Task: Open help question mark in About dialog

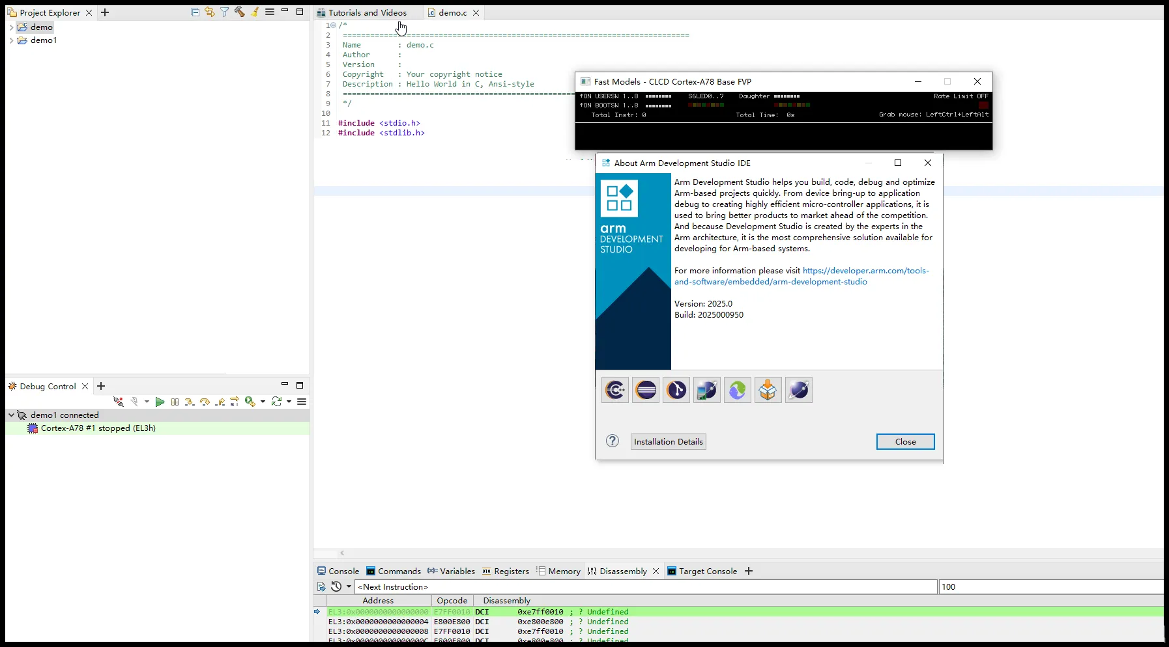Action: click(x=613, y=441)
